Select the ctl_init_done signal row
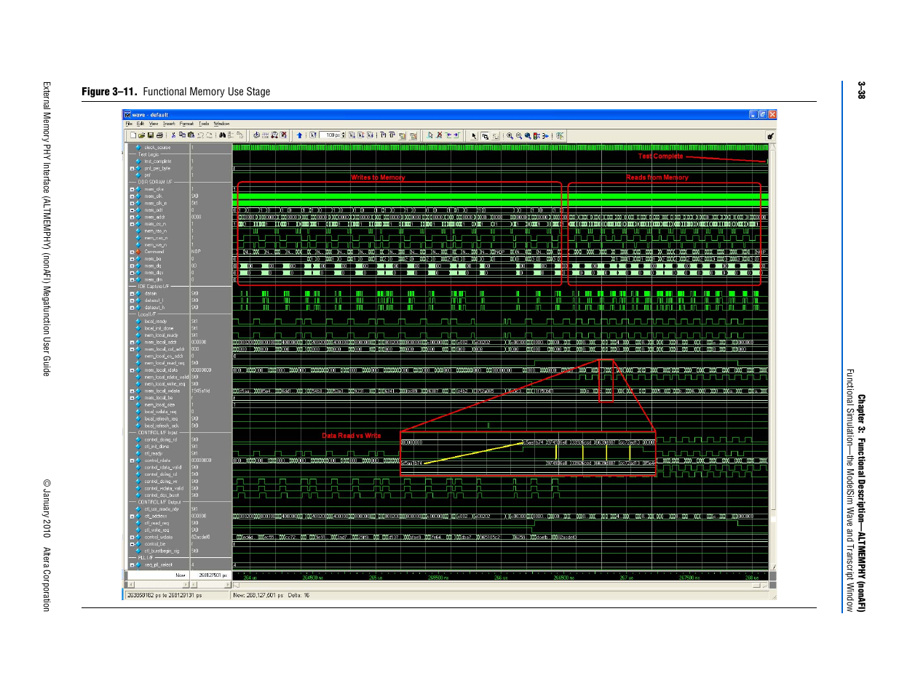The height and width of the screenshot is (694, 899). click(x=157, y=447)
